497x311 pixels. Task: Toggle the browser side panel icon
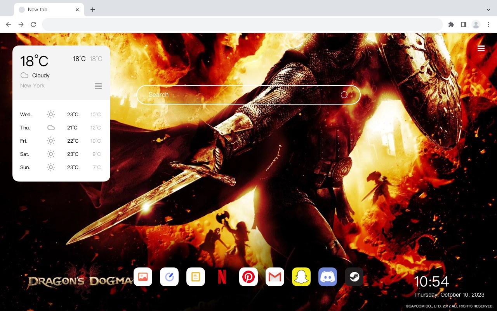[463, 24]
